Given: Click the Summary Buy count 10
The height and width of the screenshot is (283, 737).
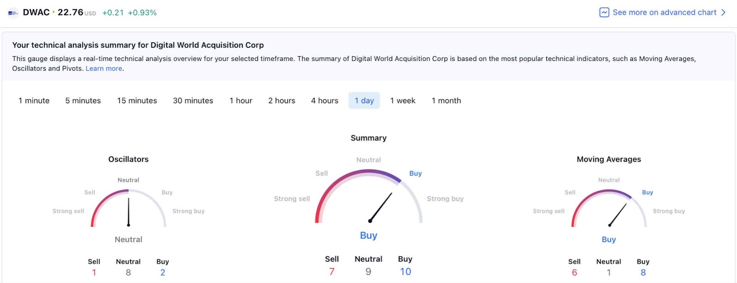Looking at the screenshot, I should tap(405, 272).
